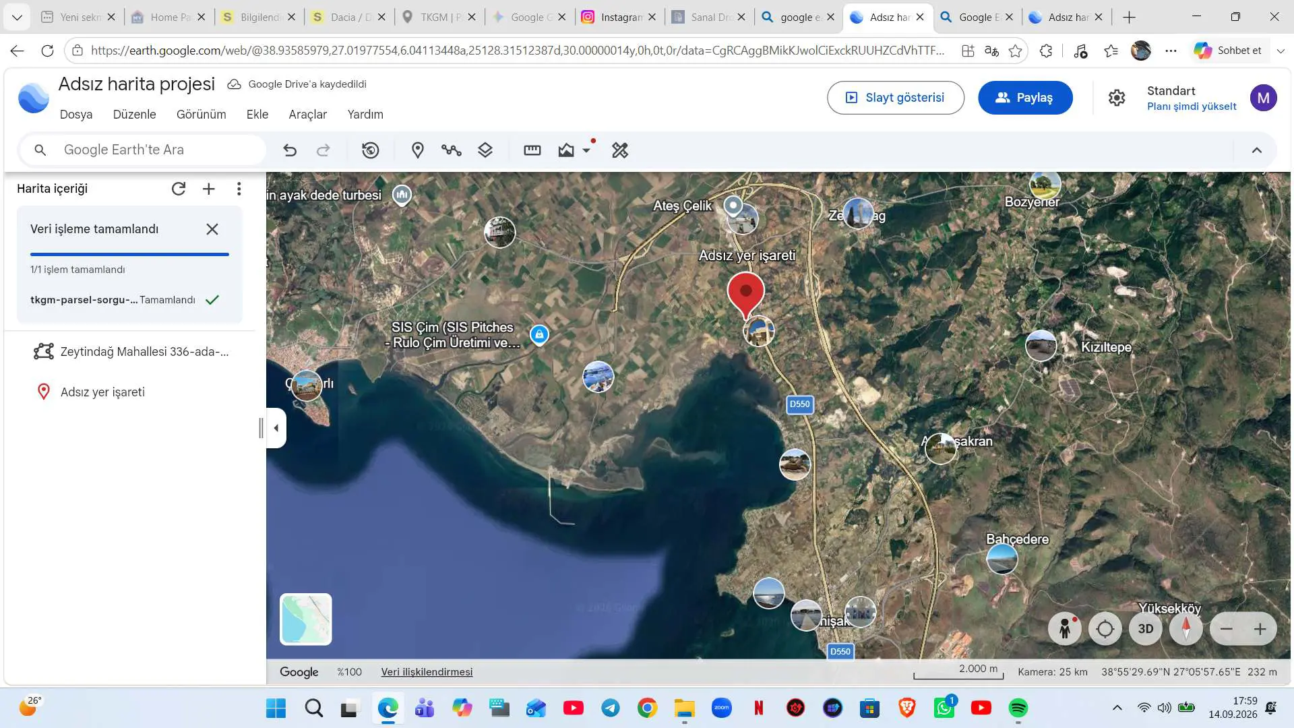The width and height of the screenshot is (1294, 728).
Task: Select the draw path or polygon tool
Action: click(x=452, y=150)
